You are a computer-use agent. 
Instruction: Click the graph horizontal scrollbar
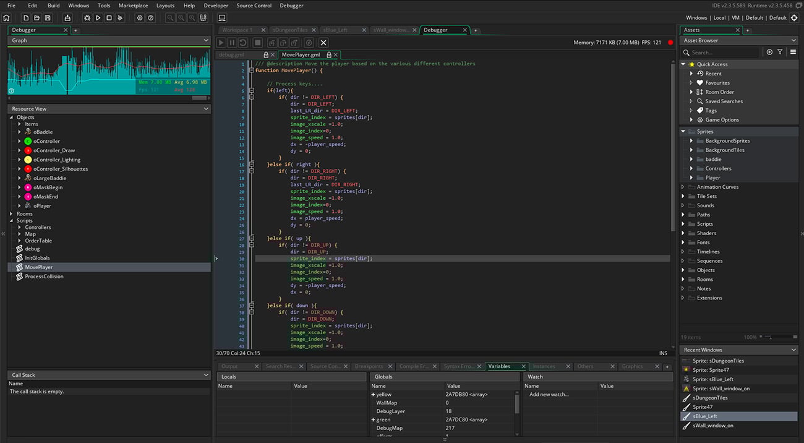click(x=199, y=98)
